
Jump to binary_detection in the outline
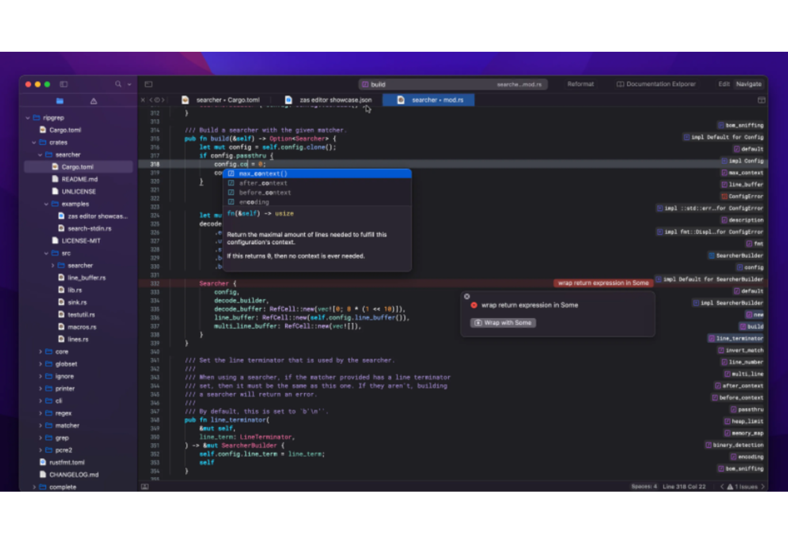(735, 445)
